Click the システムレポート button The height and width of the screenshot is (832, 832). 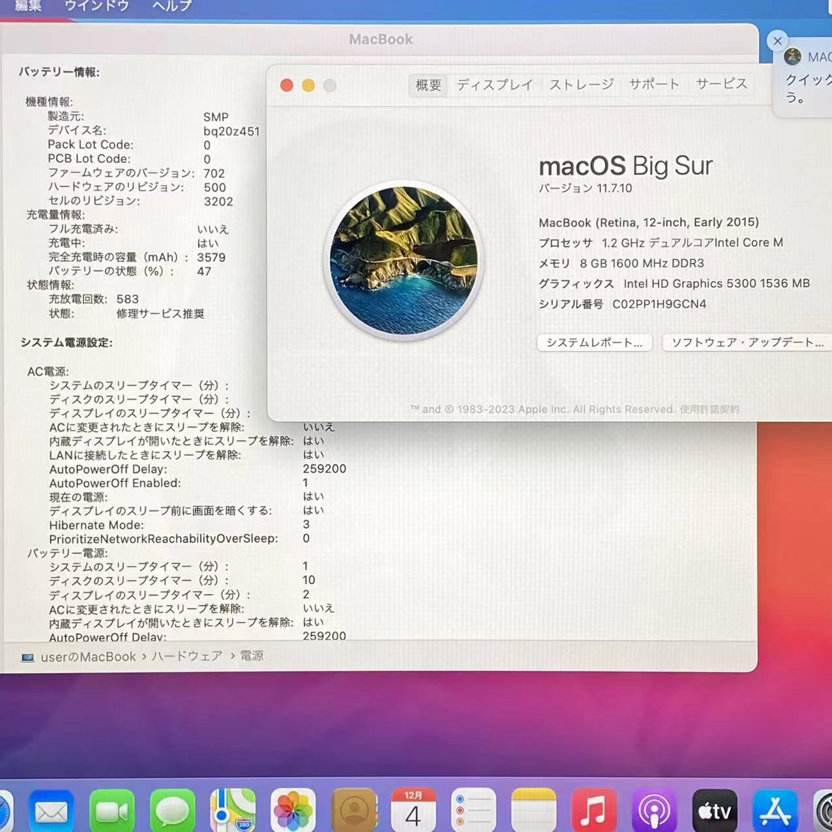click(x=594, y=342)
